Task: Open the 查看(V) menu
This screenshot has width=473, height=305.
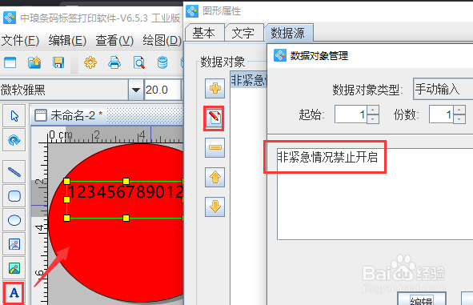Action: coord(114,40)
